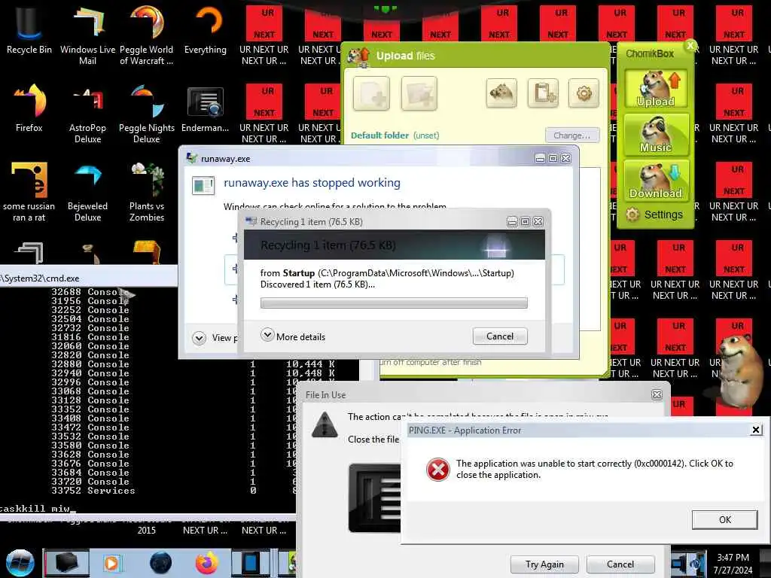This screenshot has height=578, width=771.
Task: Open Download in the ChomikBox panel
Action: (x=656, y=181)
